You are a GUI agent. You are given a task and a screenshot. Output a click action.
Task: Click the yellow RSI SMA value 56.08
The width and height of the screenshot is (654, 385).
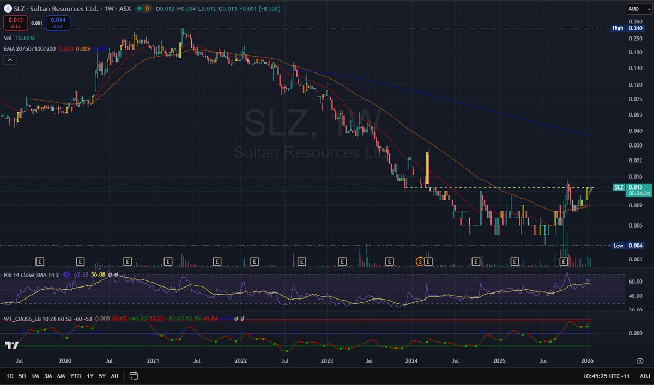pos(98,275)
